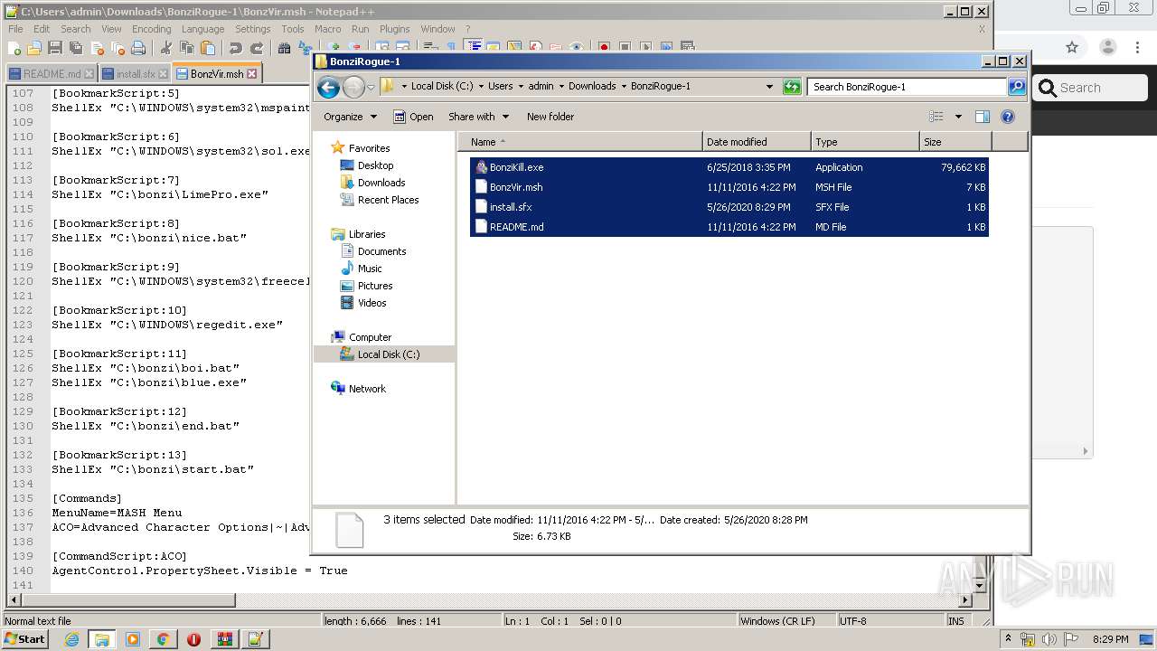The image size is (1157, 651).
Task: Click the Open button in the Explorer toolbar
Action: pos(413,117)
